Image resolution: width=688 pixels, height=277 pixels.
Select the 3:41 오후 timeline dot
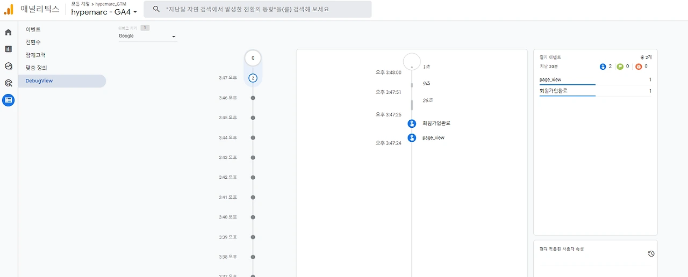[253, 197]
